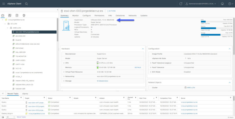Click the inventory tree vertical scrollbar
This screenshot has height=119, width=235.
point(57,30)
